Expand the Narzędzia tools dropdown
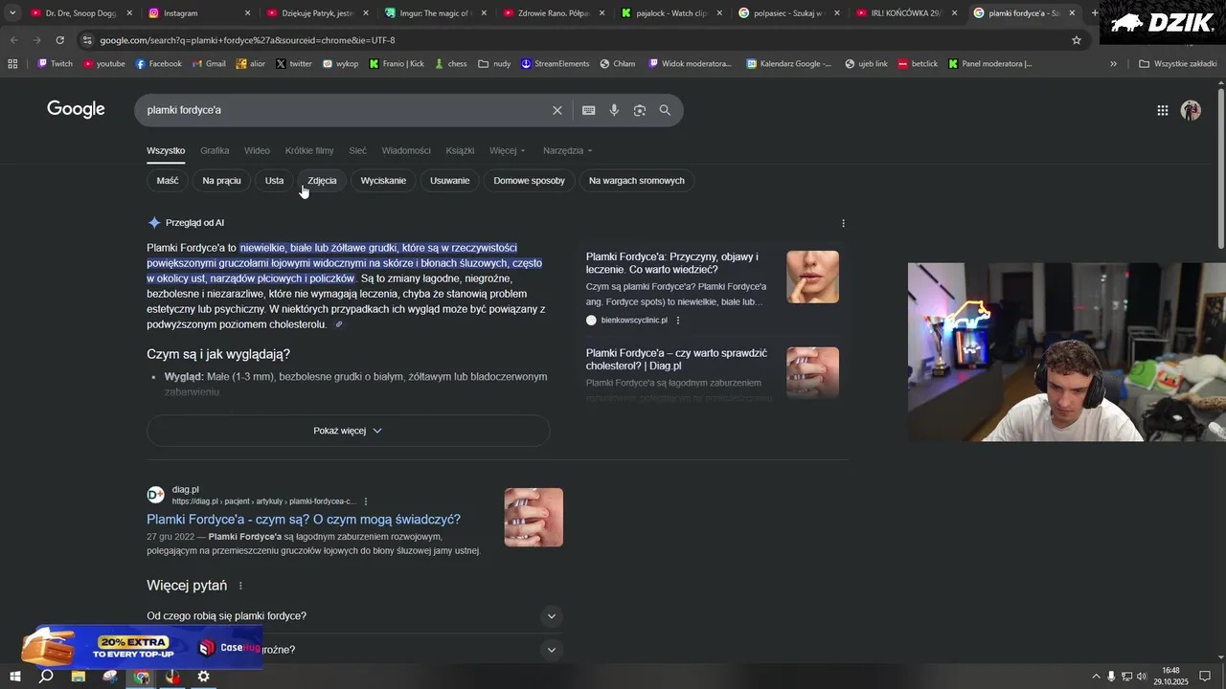The height and width of the screenshot is (689, 1226). pyautogui.click(x=567, y=150)
